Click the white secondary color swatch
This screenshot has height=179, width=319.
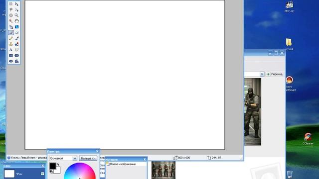click(x=58, y=171)
